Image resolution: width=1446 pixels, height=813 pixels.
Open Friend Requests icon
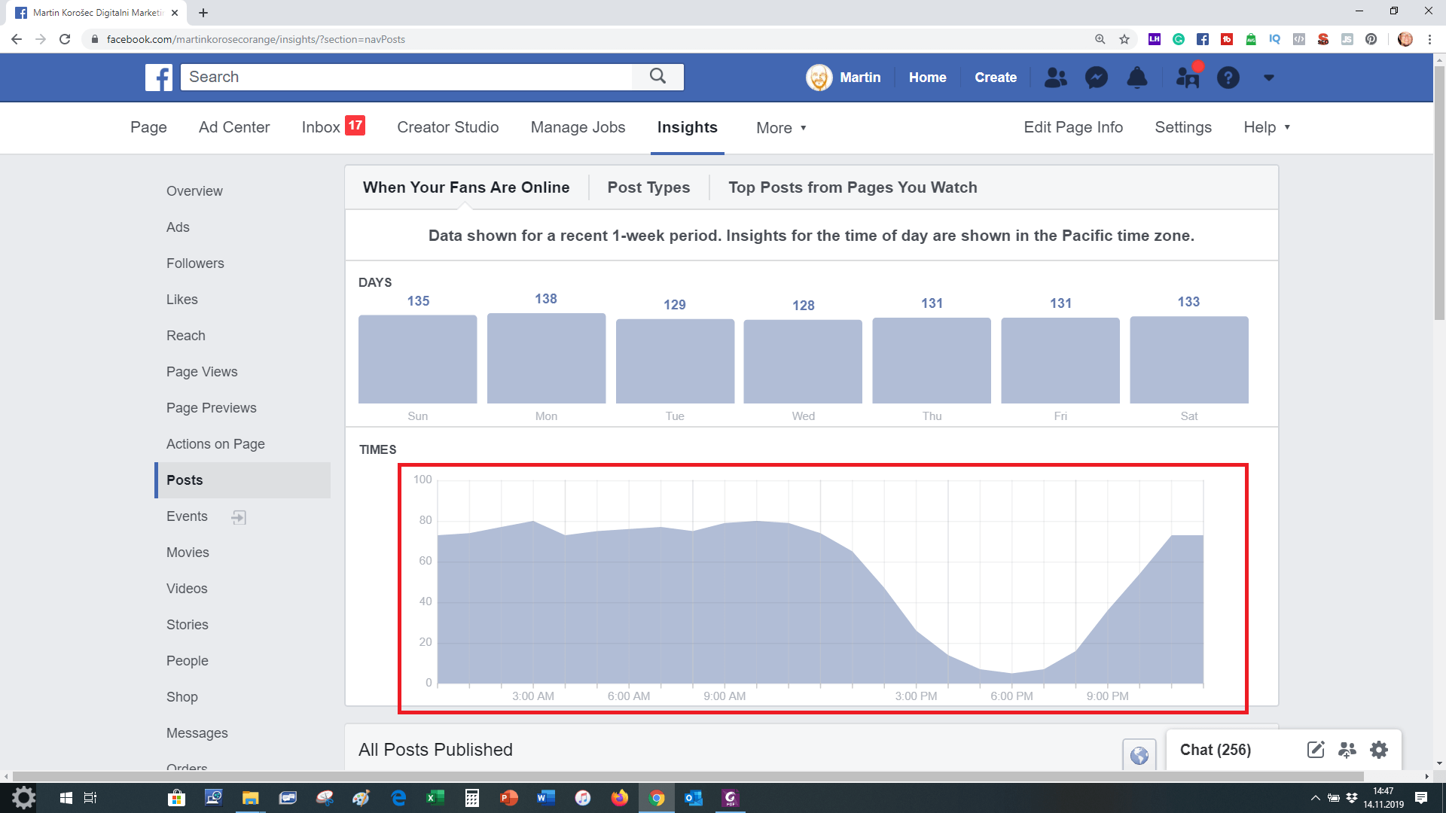tap(1055, 78)
